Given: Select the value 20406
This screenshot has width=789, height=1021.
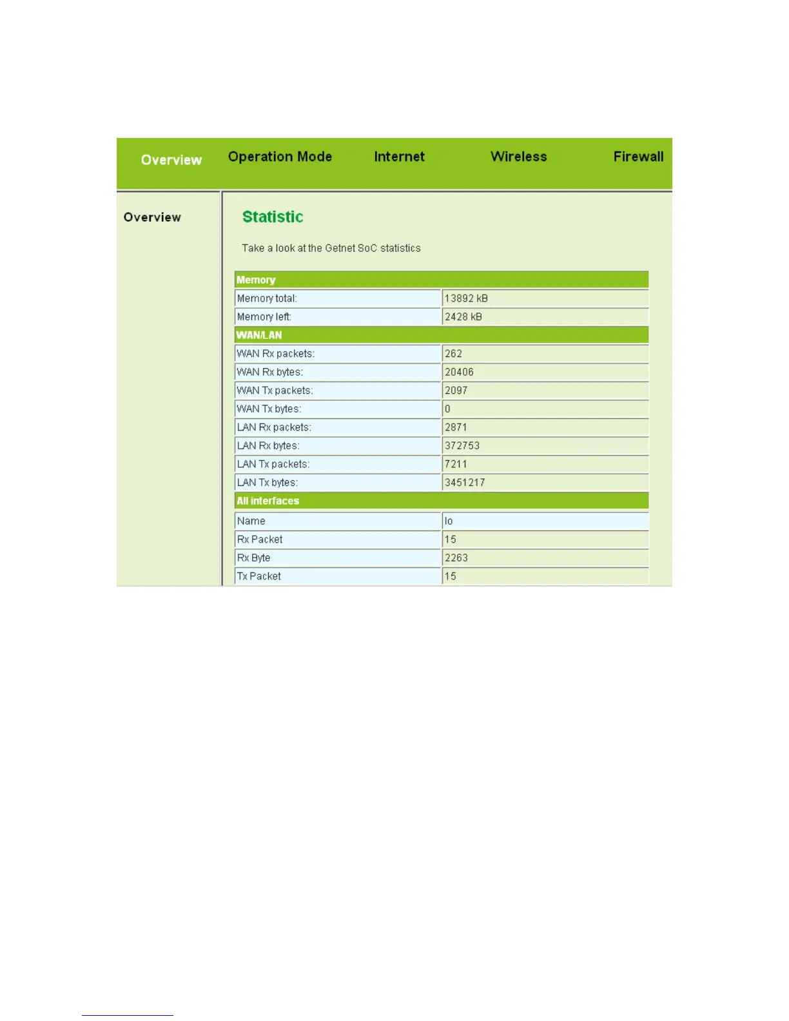Looking at the screenshot, I should [459, 372].
